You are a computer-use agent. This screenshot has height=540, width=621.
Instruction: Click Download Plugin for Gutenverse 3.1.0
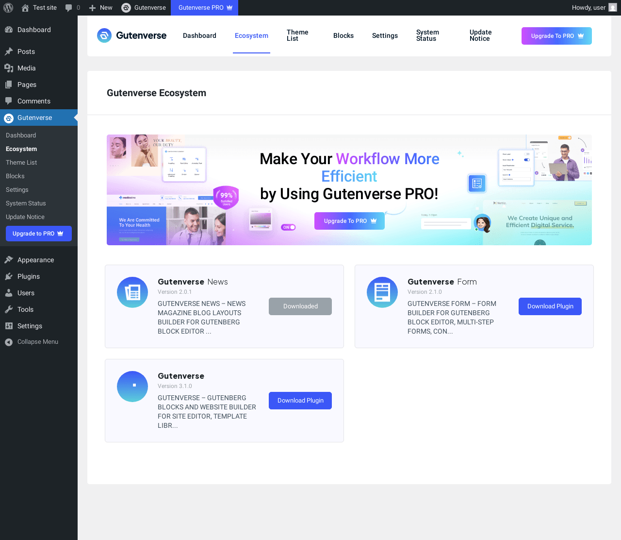(300, 401)
